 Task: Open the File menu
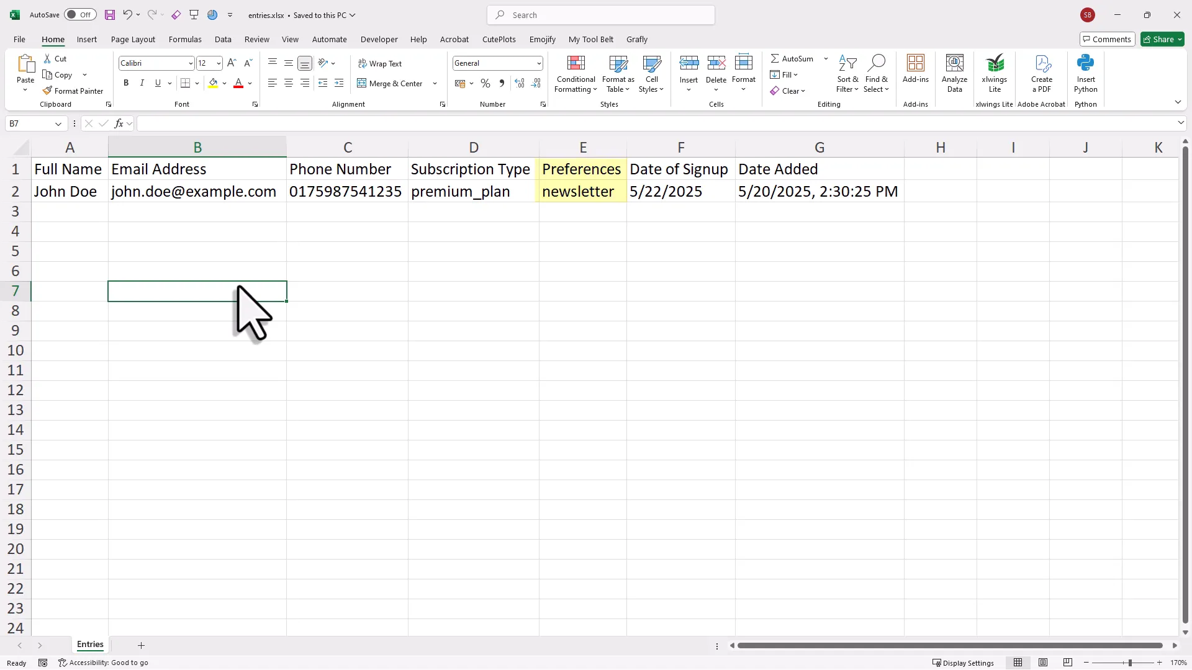click(19, 39)
